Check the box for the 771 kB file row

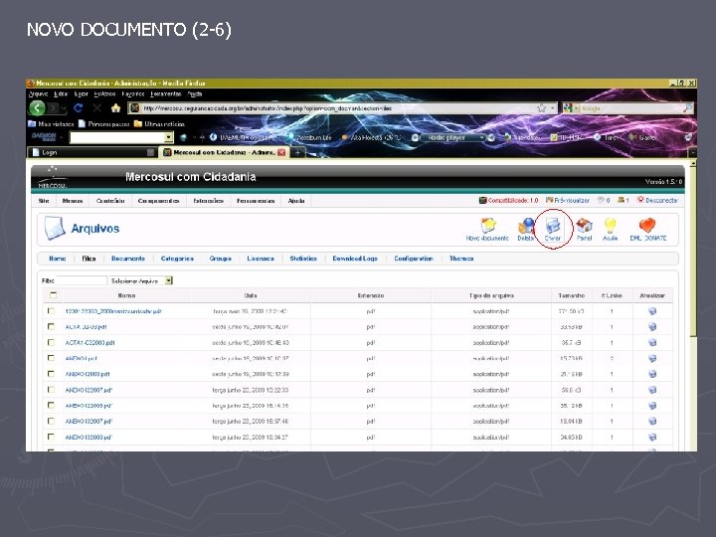51,310
